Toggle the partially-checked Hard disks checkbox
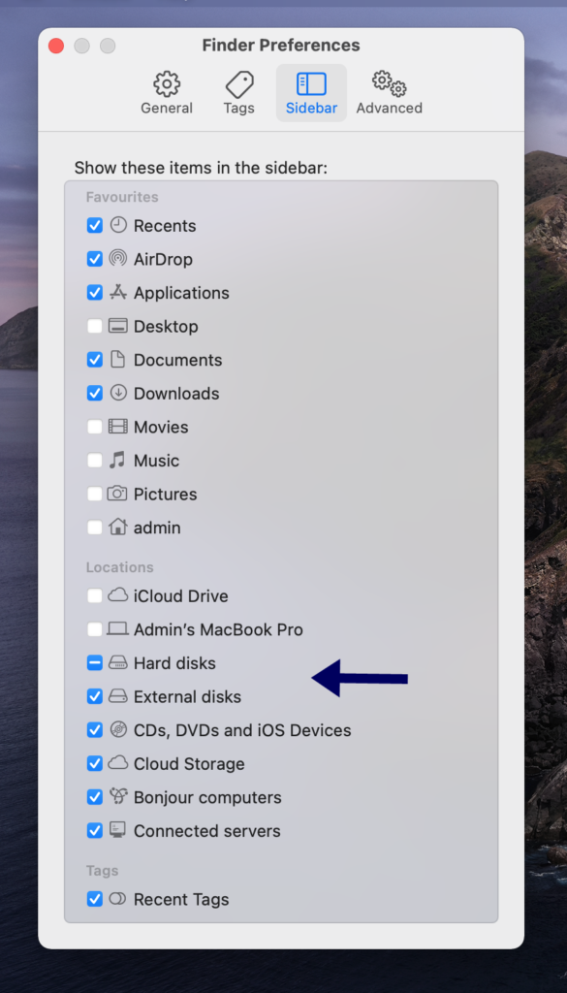 (94, 662)
